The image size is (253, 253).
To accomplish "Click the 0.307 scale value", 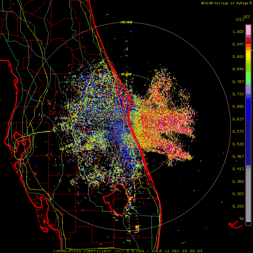I will pos(238,194).
